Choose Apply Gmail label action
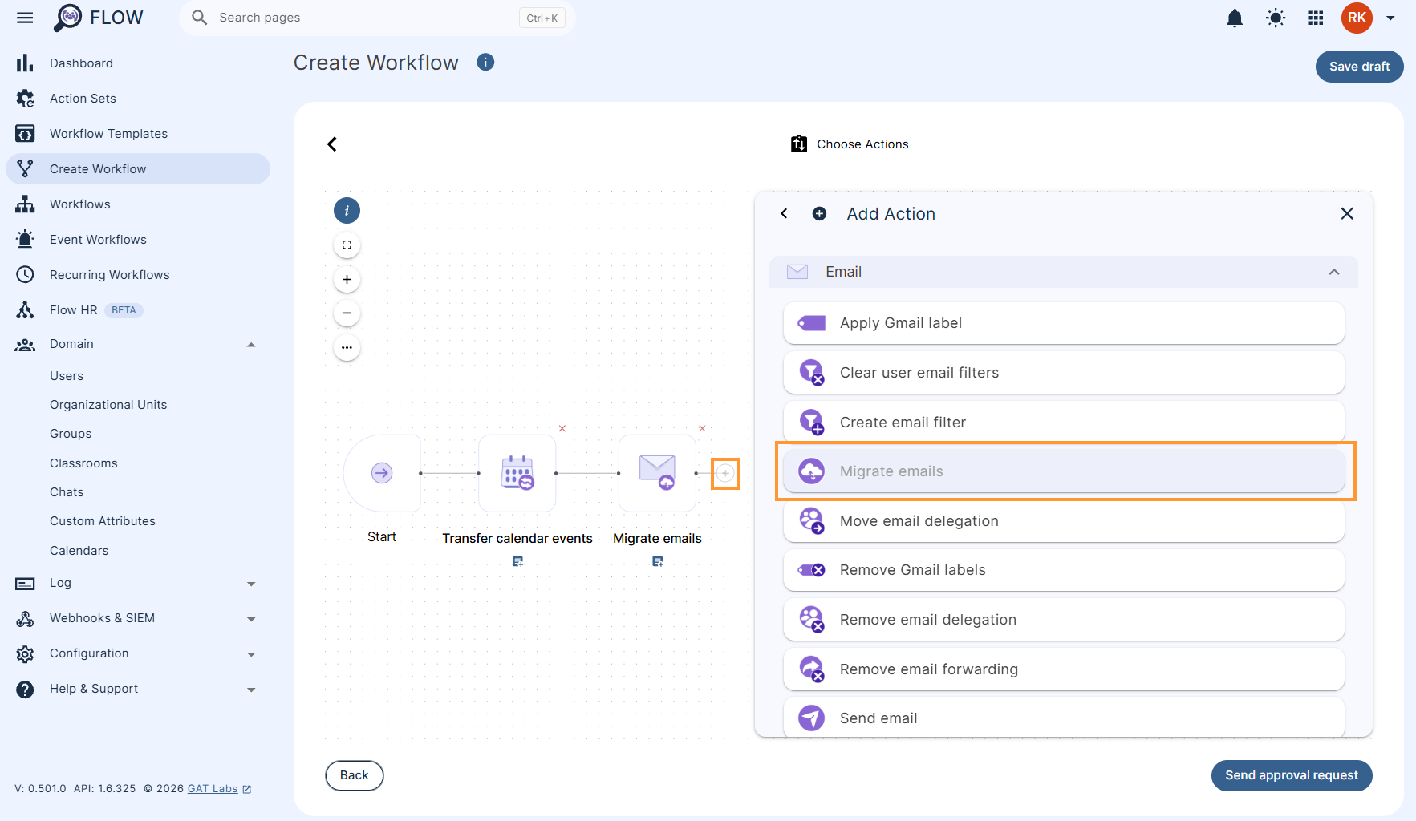 tap(1064, 323)
